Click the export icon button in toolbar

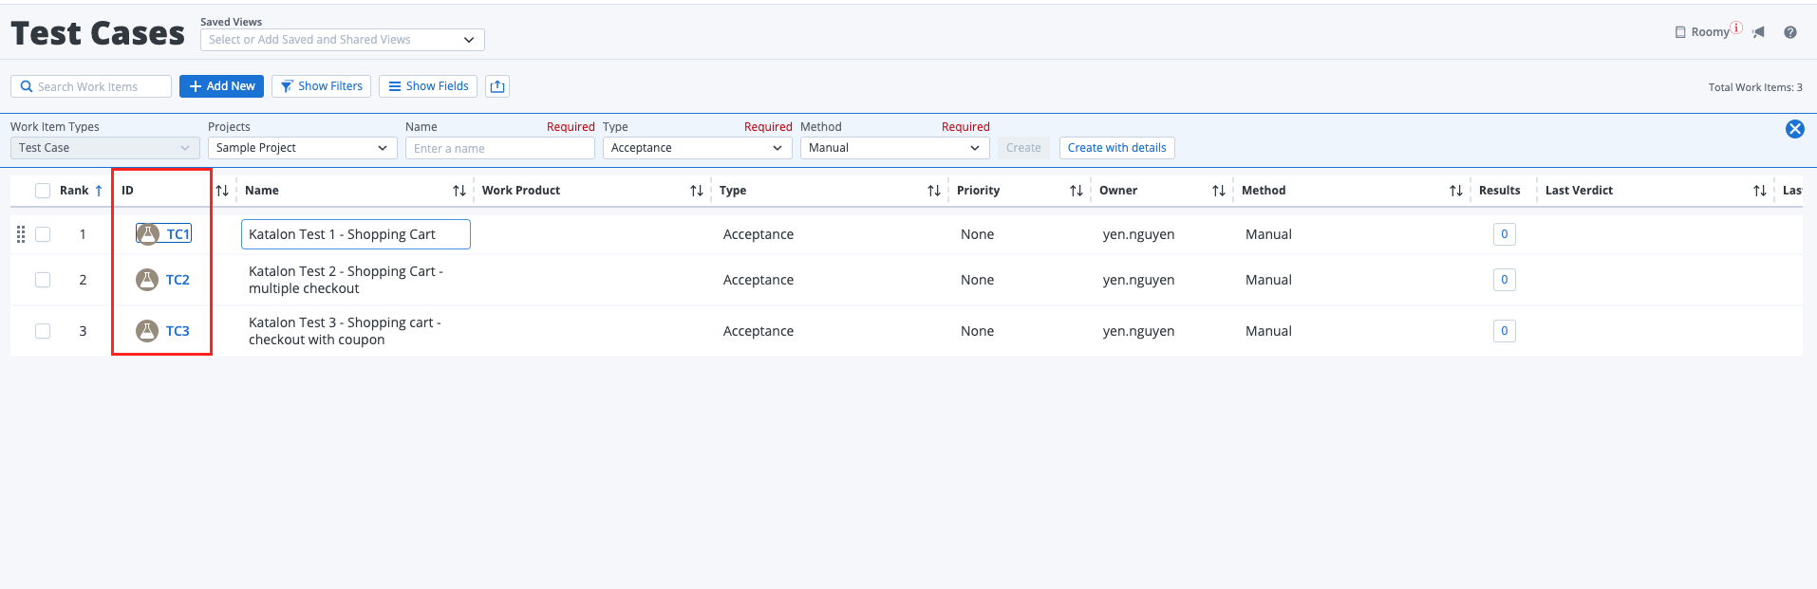pyautogui.click(x=497, y=86)
